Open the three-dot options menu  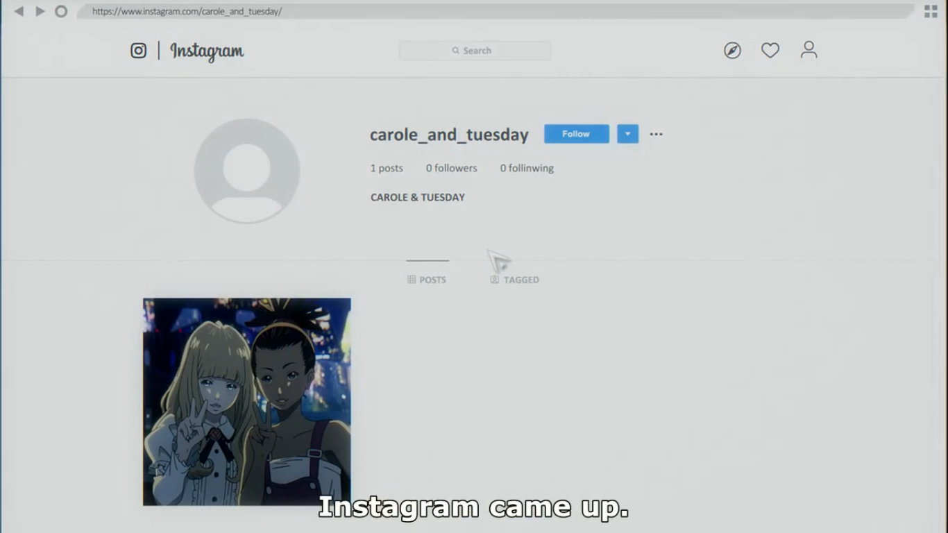pyautogui.click(x=657, y=134)
